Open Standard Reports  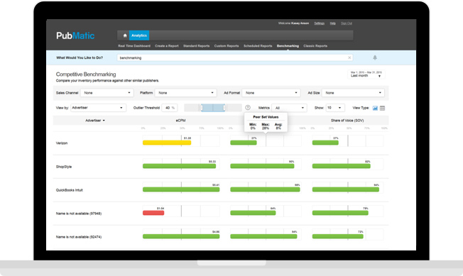point(197,46)
